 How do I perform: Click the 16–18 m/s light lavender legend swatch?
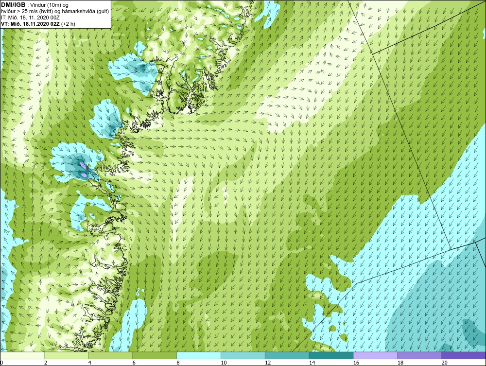tap(375, 355)
